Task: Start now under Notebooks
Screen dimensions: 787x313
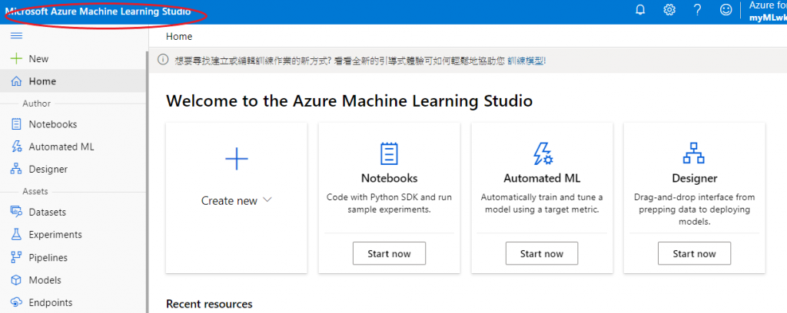Action: tap(389, 253)
